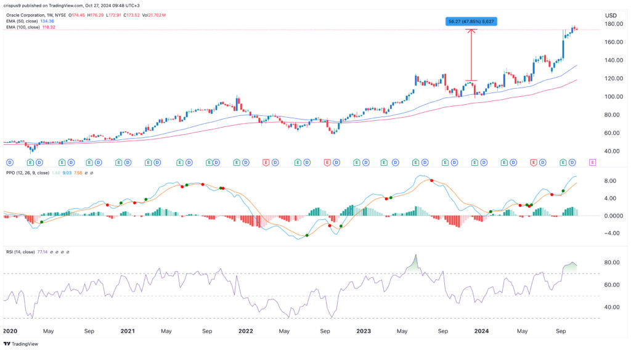Click the TradingView logo at bottom left
The width and height of the screenshot is (631, 350).
(x=21, y=344)
